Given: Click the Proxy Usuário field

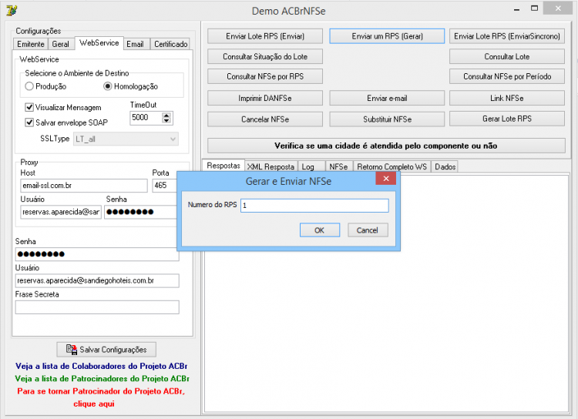Looking at the screenshot, I should (x=61, y=212).
